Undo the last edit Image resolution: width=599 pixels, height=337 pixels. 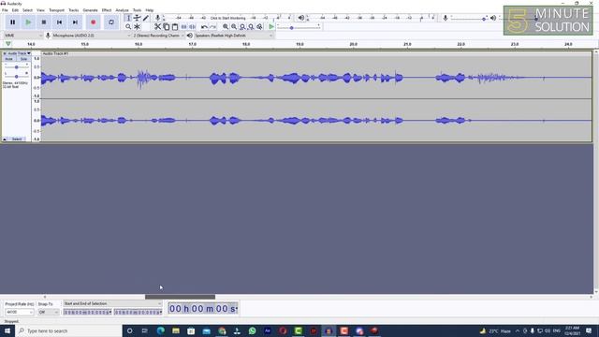204,27
